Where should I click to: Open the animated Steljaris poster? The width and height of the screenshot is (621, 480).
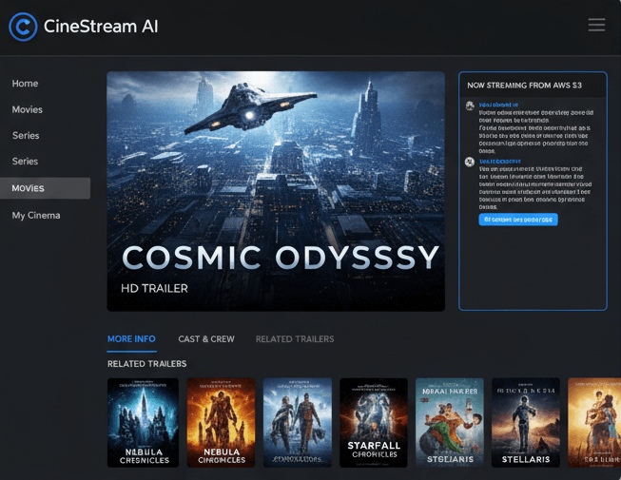[450, 423]
